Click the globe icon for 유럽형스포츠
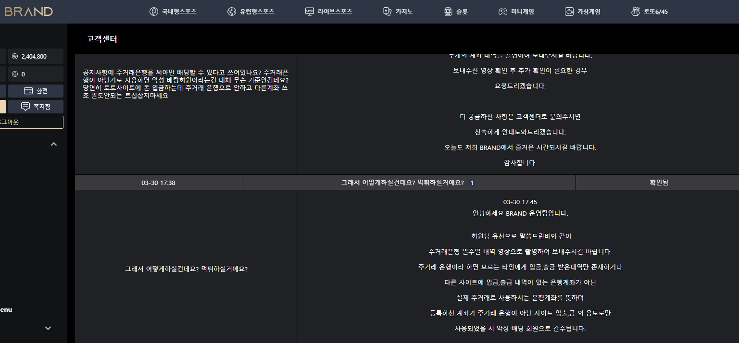739x343 pixels. [232, 12]
